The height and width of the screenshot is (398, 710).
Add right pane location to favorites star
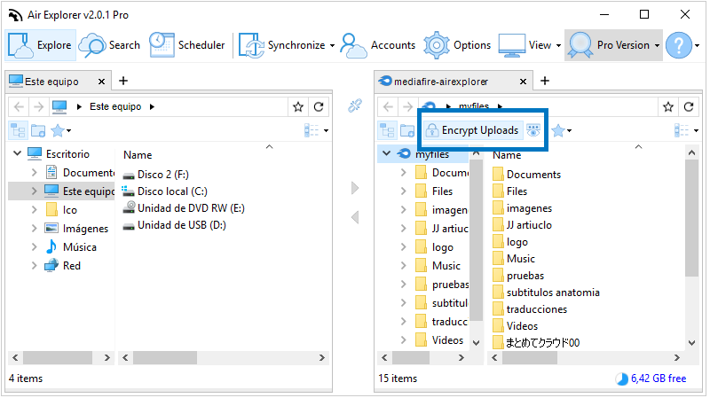tap(668, 106)
